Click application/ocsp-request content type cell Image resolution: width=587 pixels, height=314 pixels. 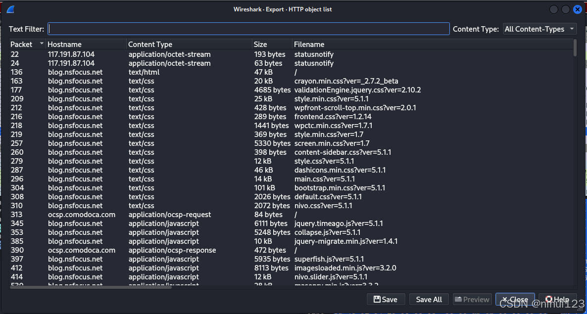[170, 215]
